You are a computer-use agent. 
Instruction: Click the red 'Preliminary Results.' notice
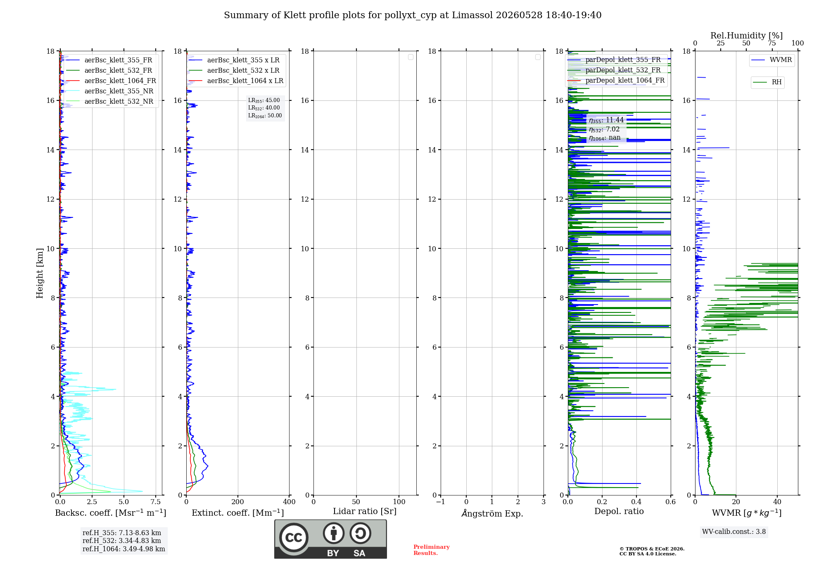tap(432, 550)
